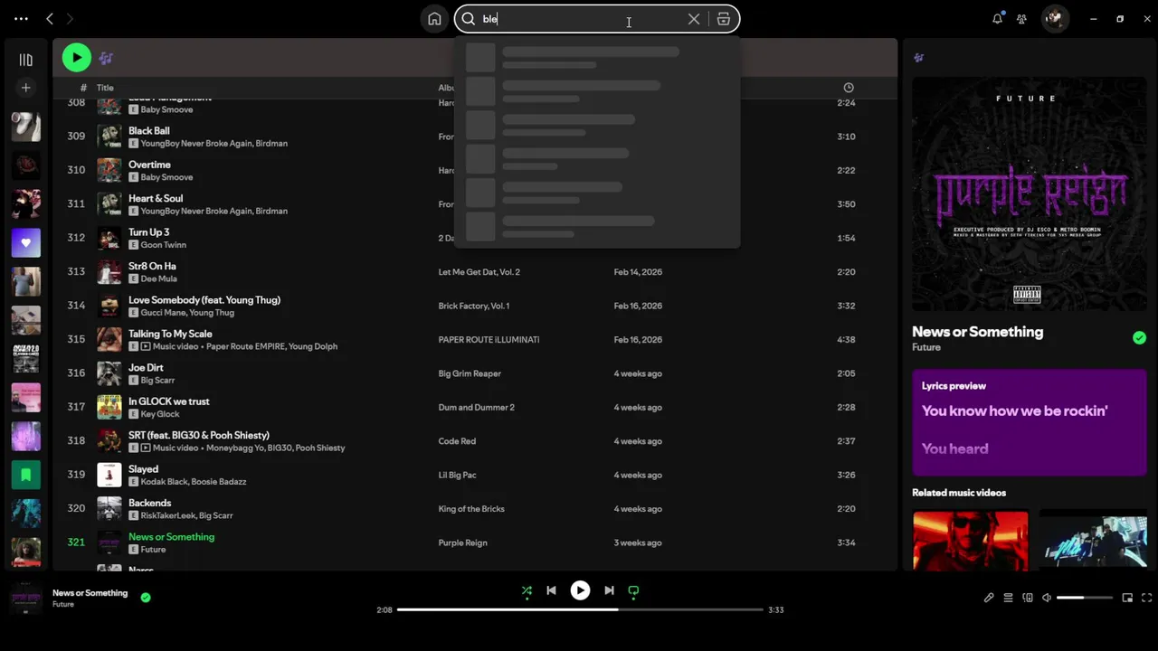This screenshot has width=1158, height=651.
Task: Click the magnifying glass search icon
Action: pos(468,19)
